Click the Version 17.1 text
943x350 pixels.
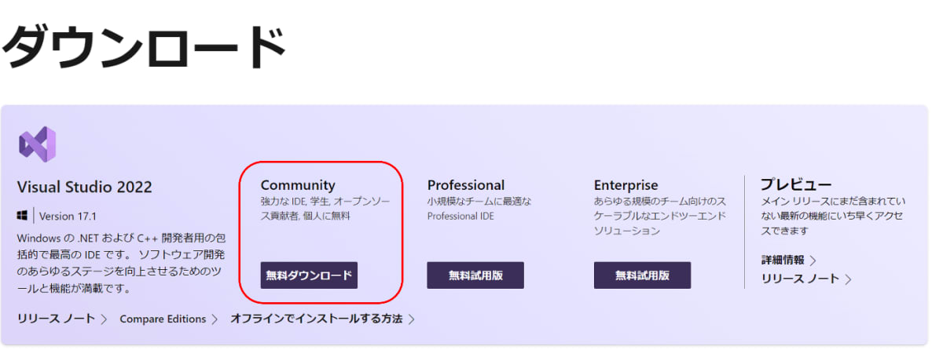click(68, 216)
